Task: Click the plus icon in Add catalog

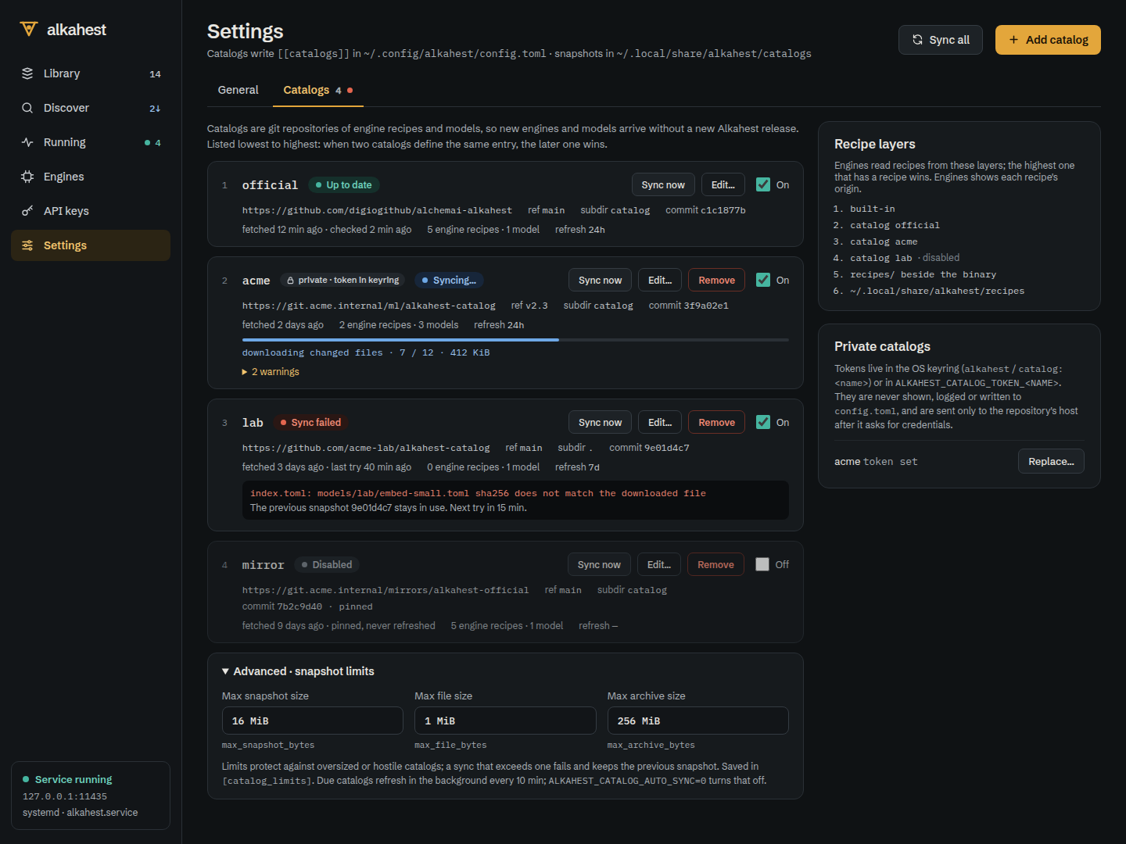Action: [1013, 40]
